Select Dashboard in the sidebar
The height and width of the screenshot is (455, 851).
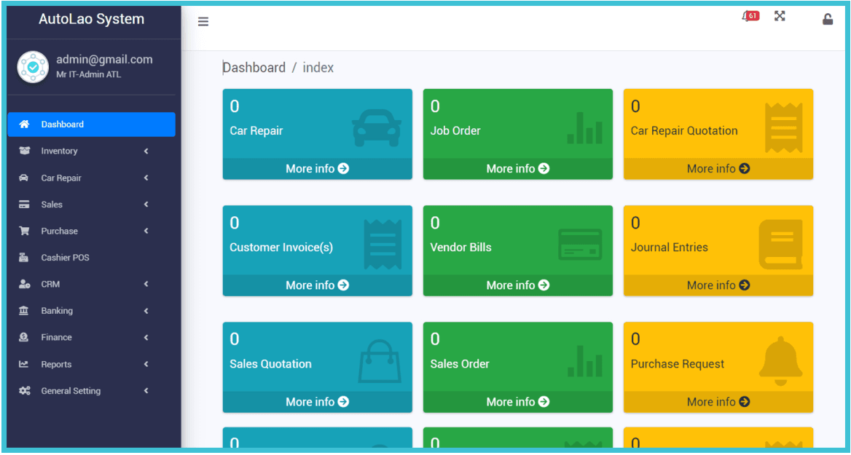point(62,124)
